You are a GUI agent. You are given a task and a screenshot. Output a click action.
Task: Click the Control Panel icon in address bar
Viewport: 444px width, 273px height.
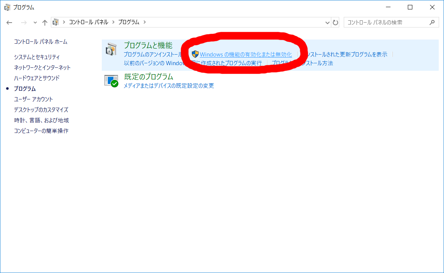[x=56, y=22]
